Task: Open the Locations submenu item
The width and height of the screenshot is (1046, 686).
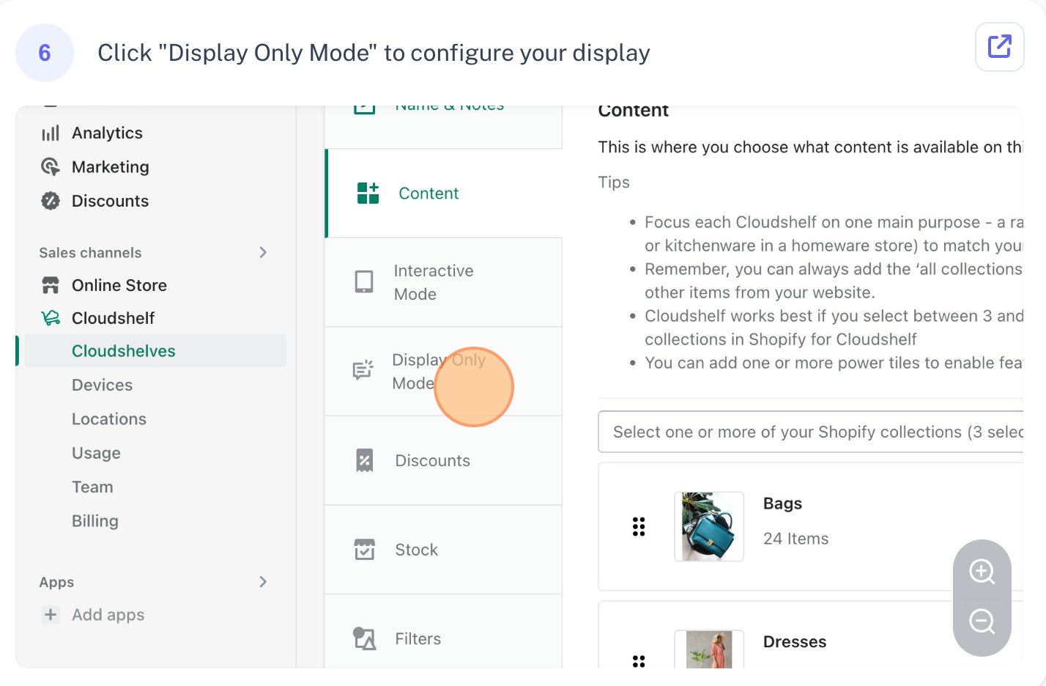Action: 109,418
